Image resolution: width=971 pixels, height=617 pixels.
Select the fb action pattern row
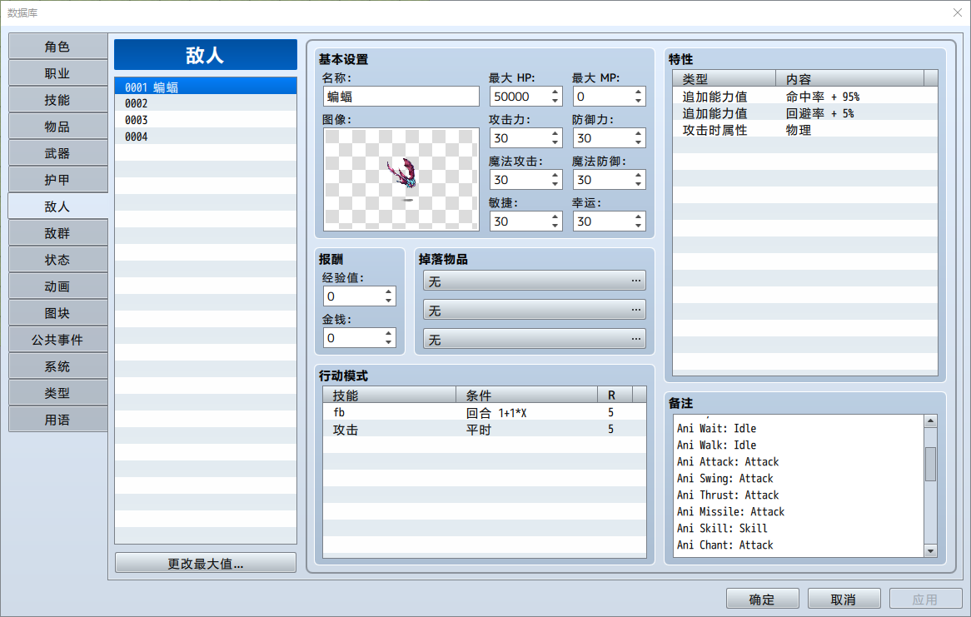tap(485, 412)
